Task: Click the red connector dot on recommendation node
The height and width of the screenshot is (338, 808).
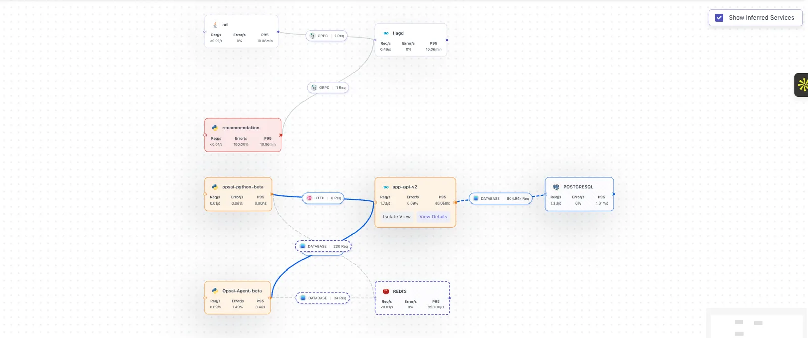Action: point(281,135)
